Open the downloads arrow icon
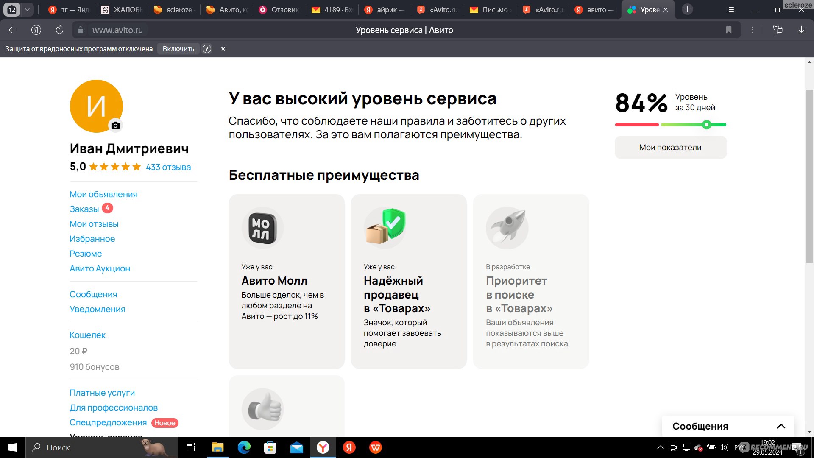Viewport: 814px width, 458px height. pyautogui.click(x=801, y=30)
